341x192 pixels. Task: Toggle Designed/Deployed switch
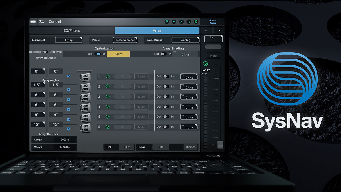45,52
